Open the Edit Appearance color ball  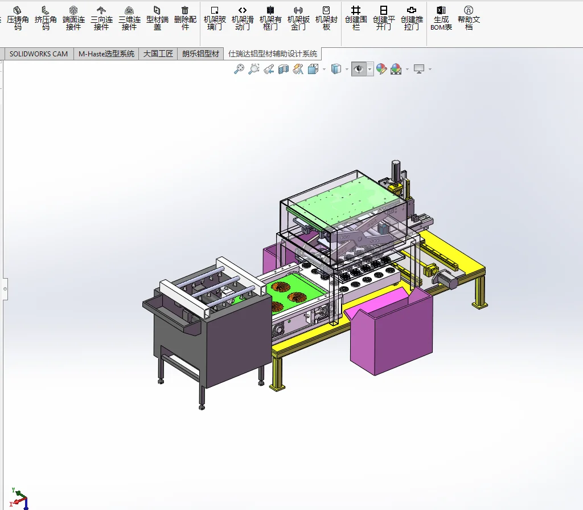coord(381,69)
